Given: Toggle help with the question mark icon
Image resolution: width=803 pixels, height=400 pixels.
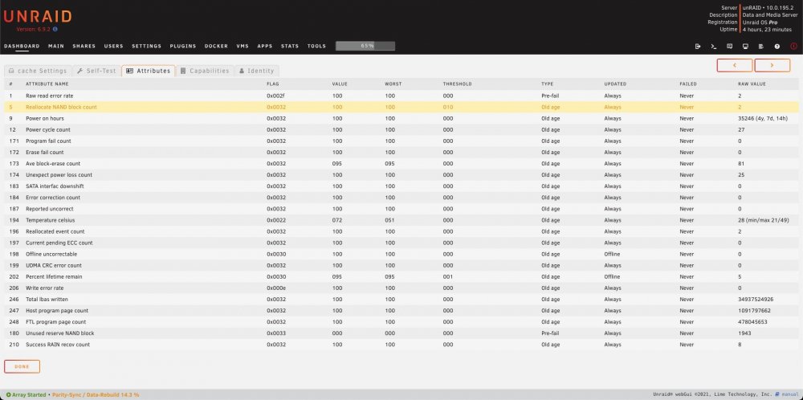Looking at the screenshot, I should pyautogui.click(x=777, y=46).
